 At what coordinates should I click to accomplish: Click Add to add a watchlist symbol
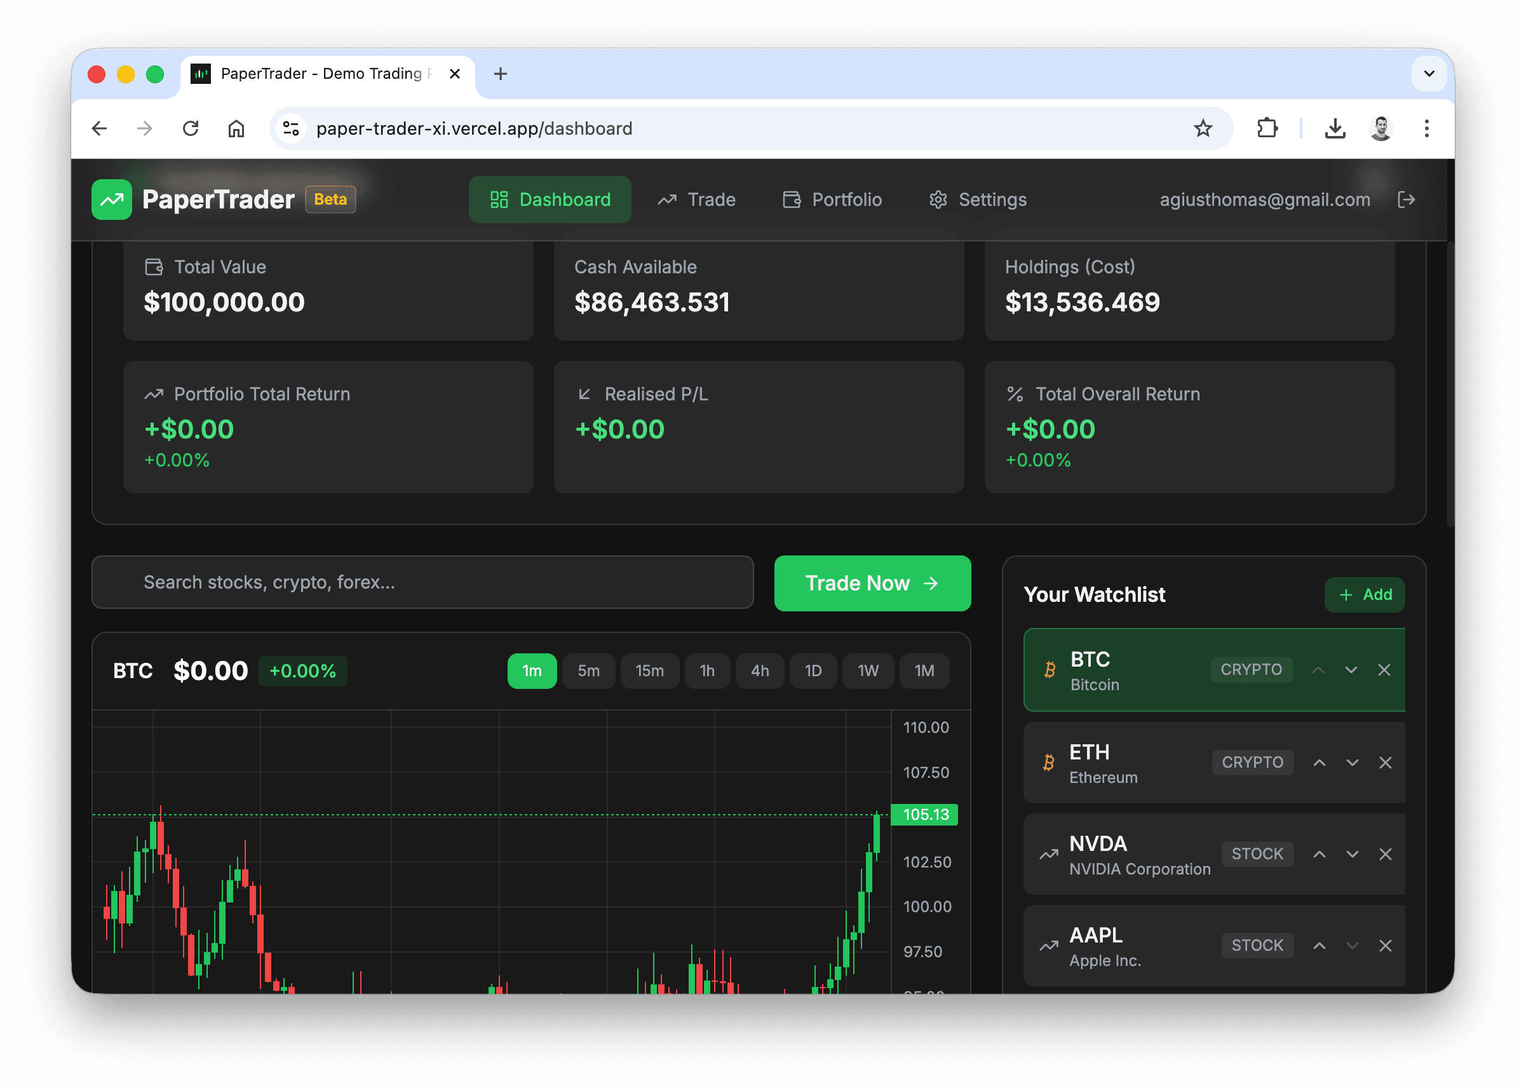1364,594
